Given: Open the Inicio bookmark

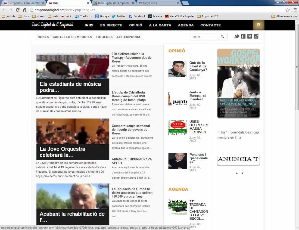Looking at the screenshot, I should tap(67, 16).
